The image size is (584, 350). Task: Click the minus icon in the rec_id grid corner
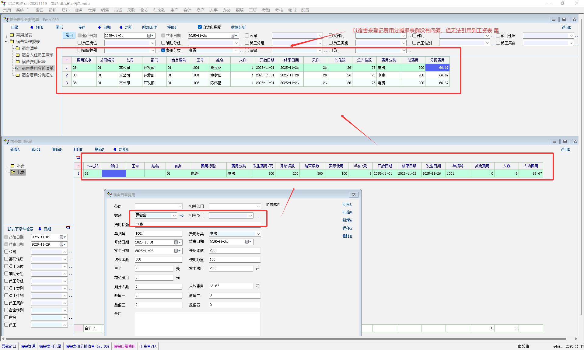click(x=78, y=166)
